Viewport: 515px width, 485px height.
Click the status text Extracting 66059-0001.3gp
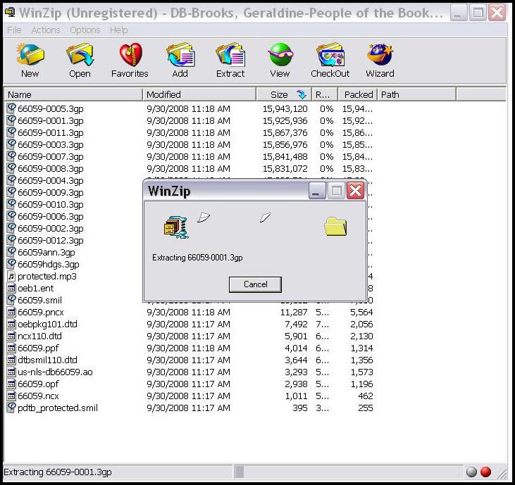pos(58,472)
